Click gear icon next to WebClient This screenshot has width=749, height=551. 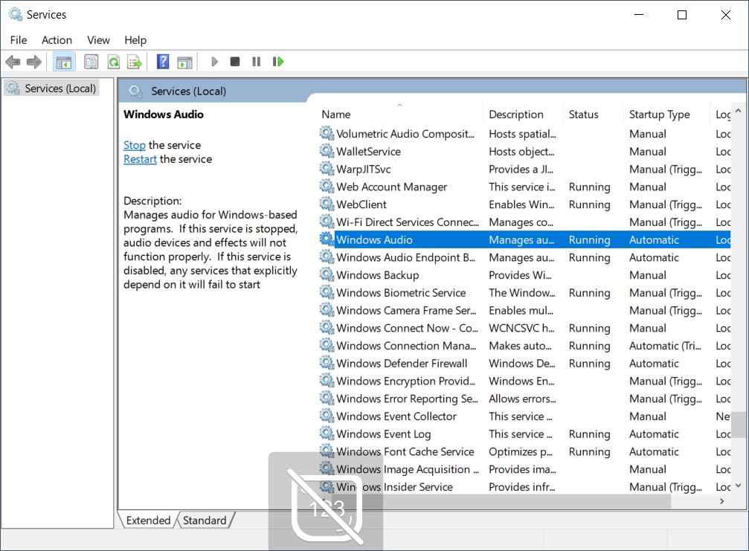327,204
